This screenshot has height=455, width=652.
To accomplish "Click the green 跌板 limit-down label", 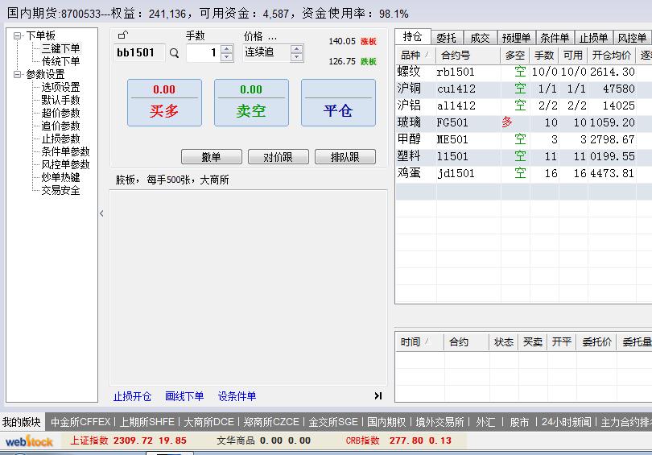I will [x=369, y=61].
